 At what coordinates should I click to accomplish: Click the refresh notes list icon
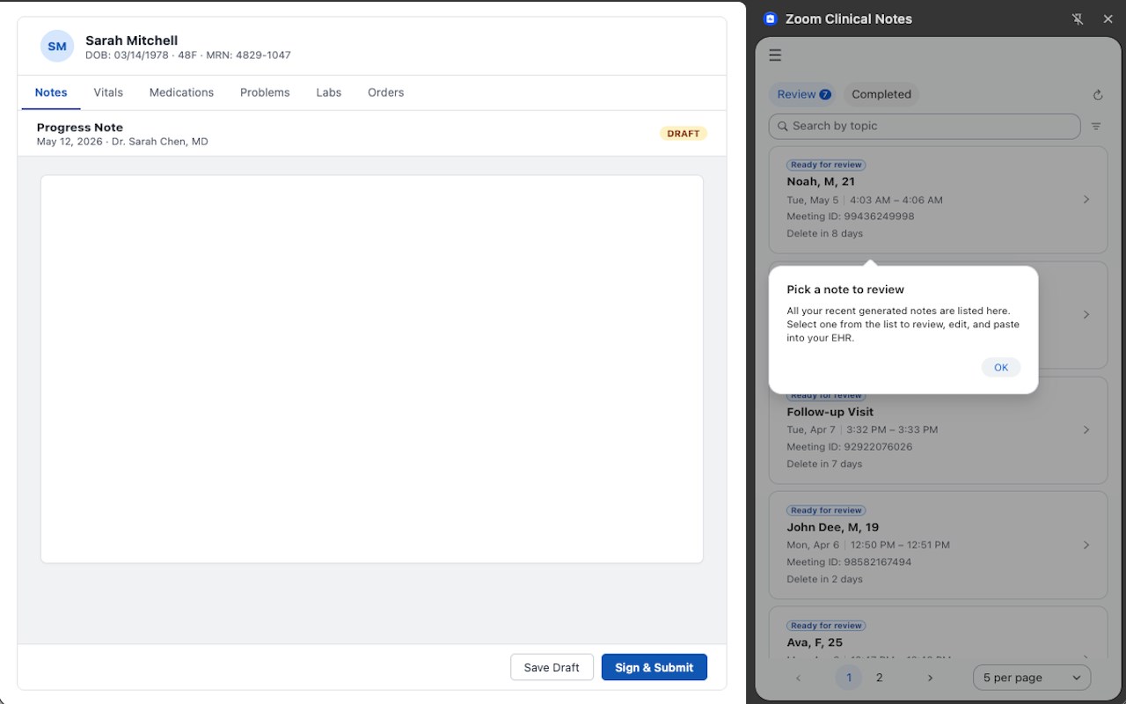pos(1097,94)
